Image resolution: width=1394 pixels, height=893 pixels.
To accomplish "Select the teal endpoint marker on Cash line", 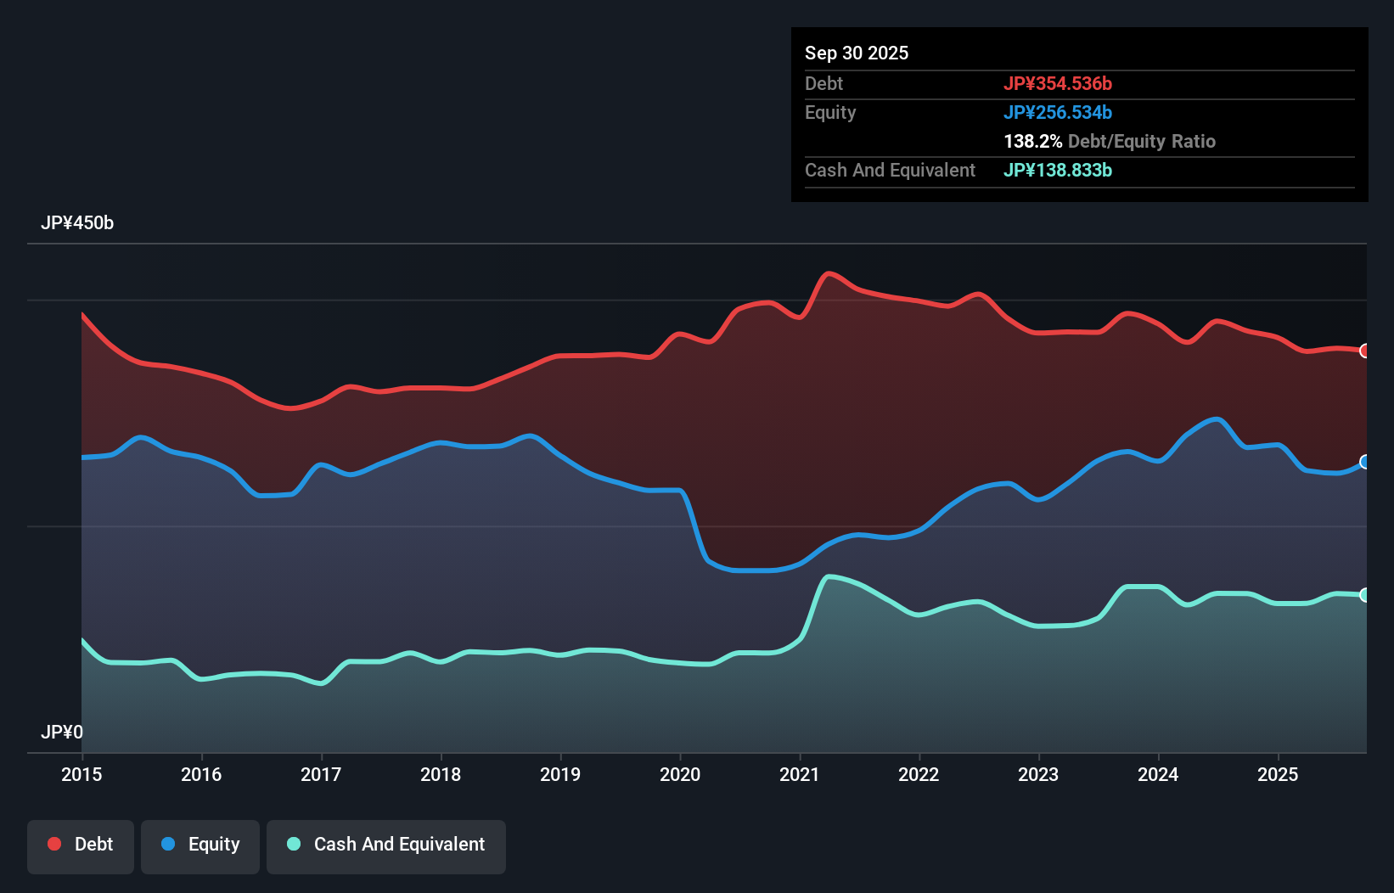I will click(1363, 594).
